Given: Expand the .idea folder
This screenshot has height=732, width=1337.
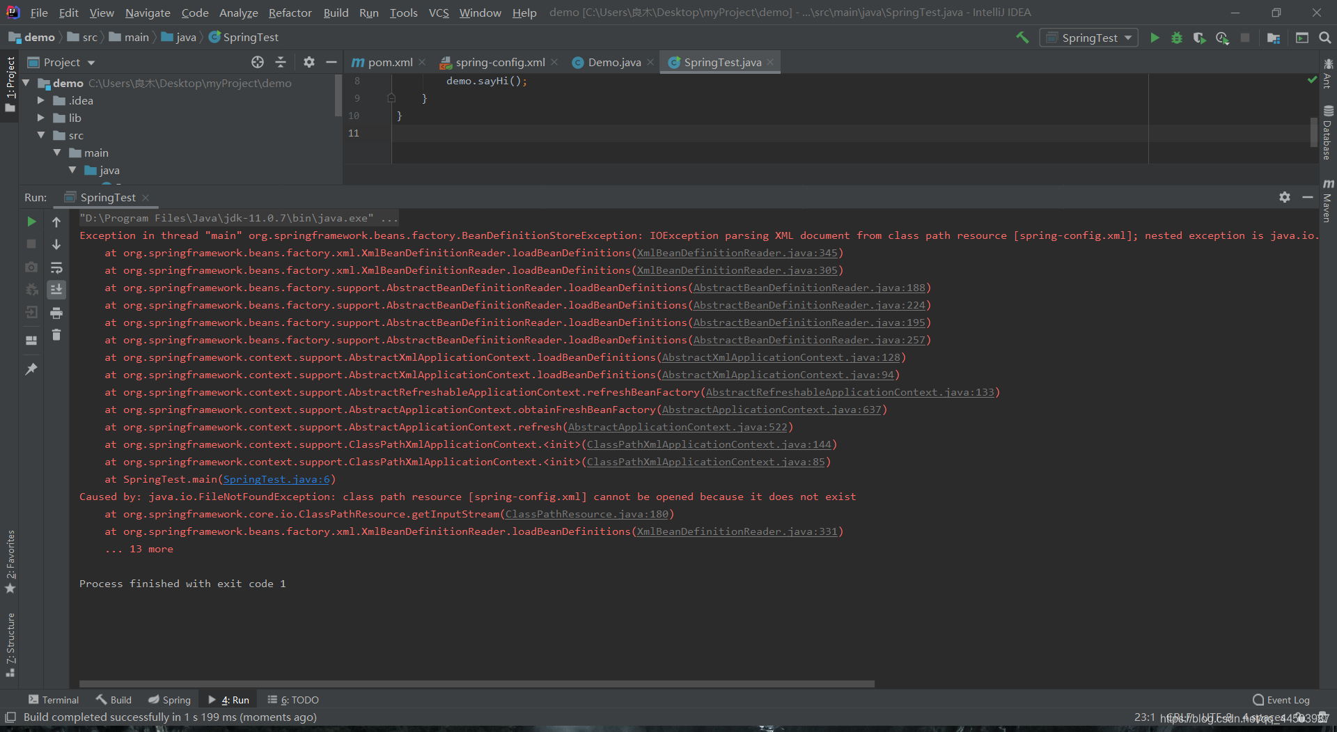Looking at the screenshot, I should (41, 100).
